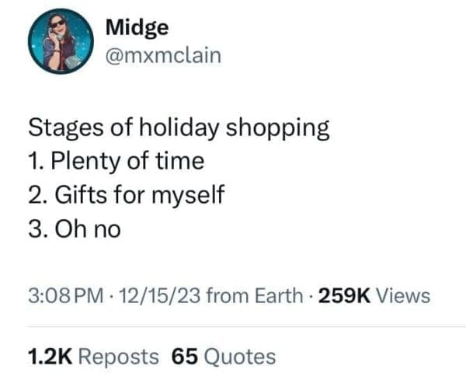The width and height of the screenshot is (466, 387).
Task: Select the '1. Plenty of time' line
Action: (x=116, y=161)
